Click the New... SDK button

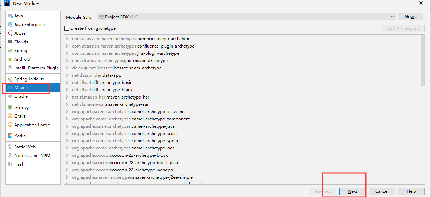tap(411, 17)
